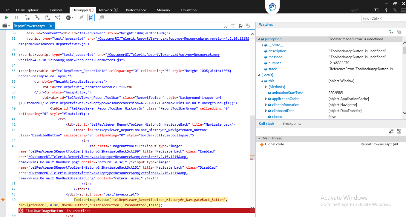Click the Find (Ctrl+F) search box

[382, 18]
